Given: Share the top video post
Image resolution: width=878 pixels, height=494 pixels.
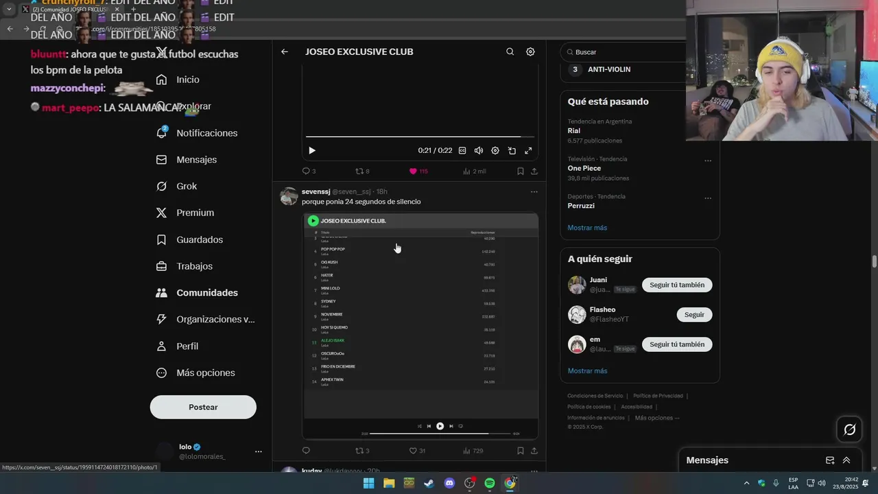Looking at the screenshot, I should click(x=534, y=171).
